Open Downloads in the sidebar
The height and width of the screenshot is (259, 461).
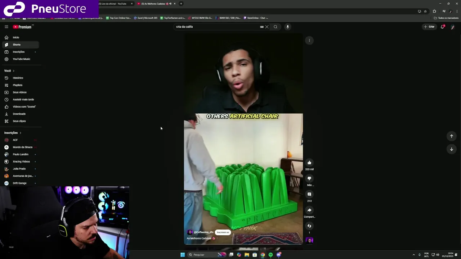point(20,114)
